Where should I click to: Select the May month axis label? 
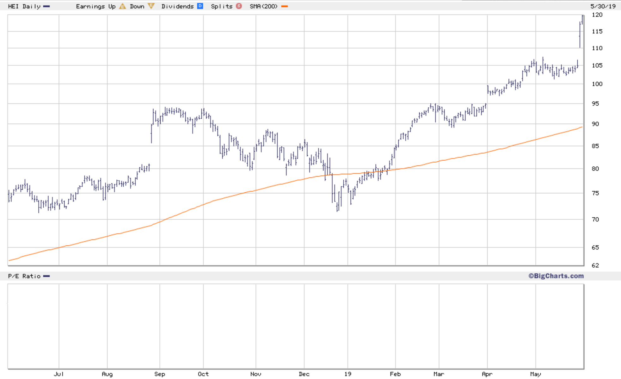[535, 374]
